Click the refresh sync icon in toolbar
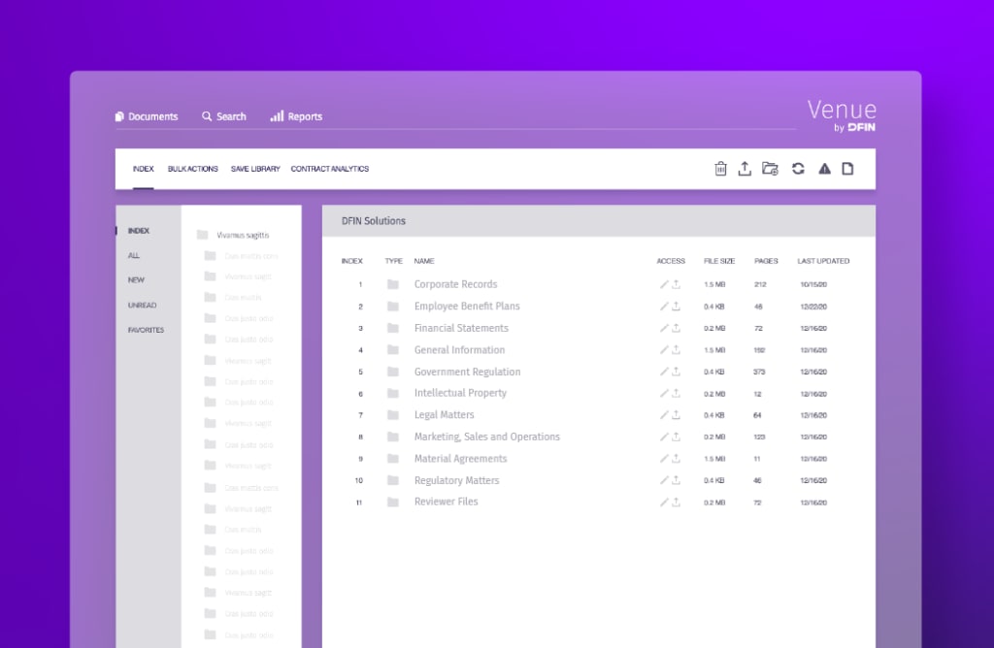This screenshot has height=648, width=994. (x=798, y=169)
